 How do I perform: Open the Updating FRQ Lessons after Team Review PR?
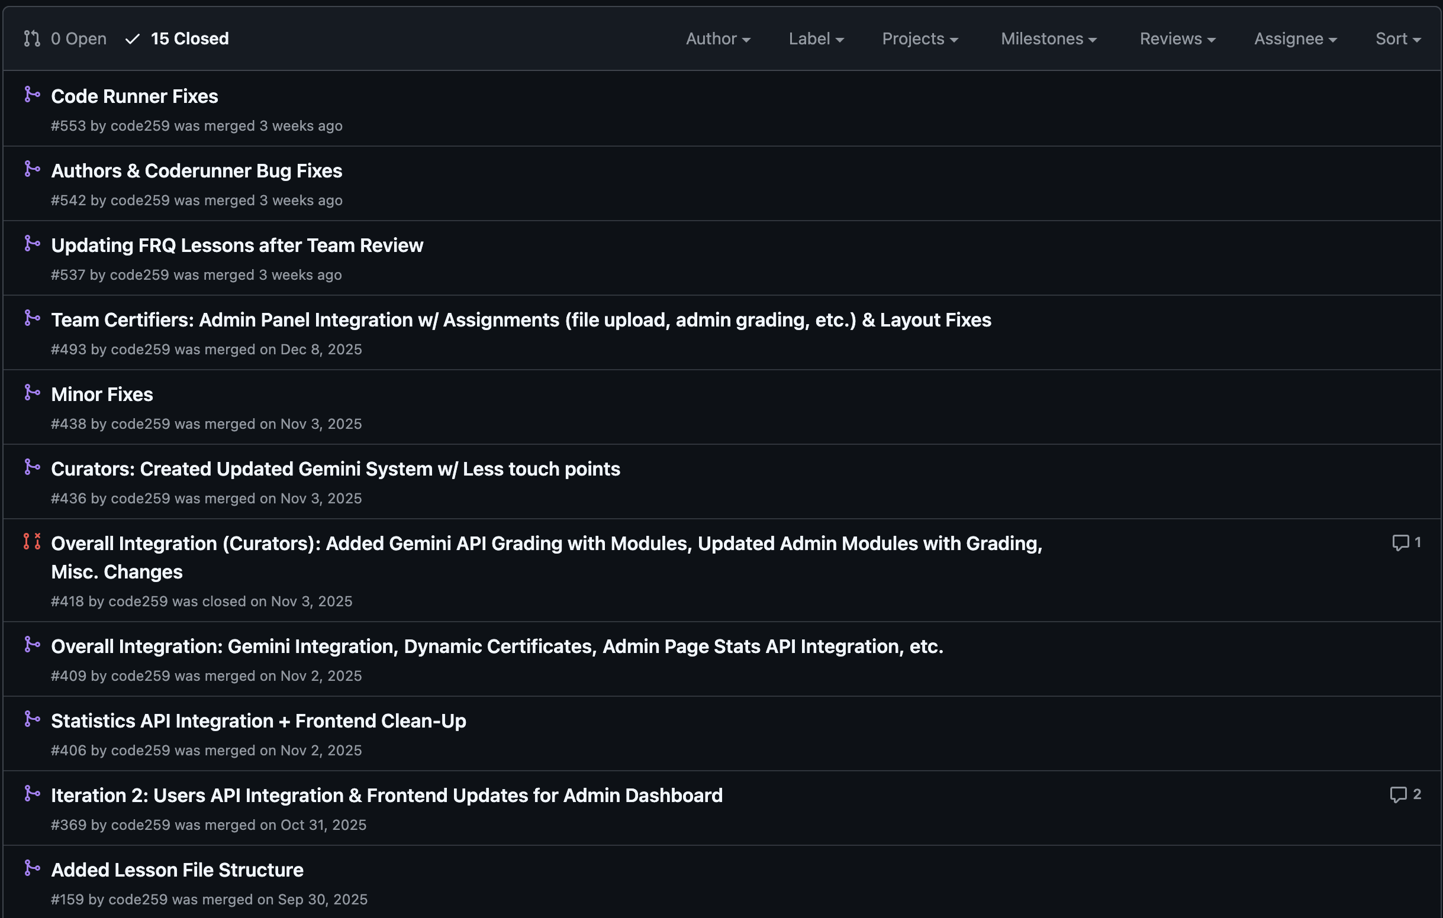click(237, 245)
